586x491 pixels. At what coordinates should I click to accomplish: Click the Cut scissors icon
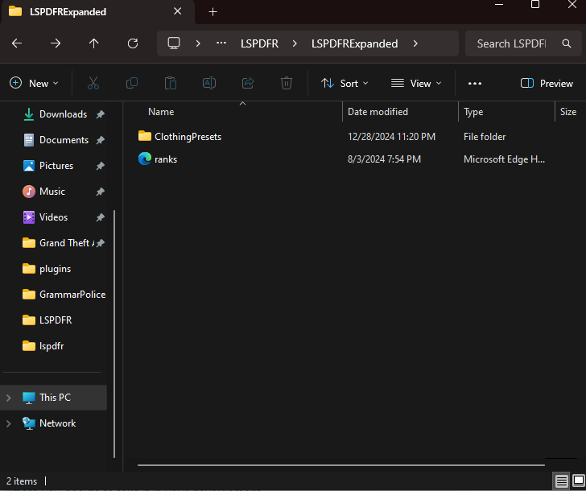point(93,83)
